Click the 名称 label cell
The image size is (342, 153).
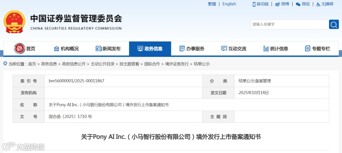[x=28, y=105]
